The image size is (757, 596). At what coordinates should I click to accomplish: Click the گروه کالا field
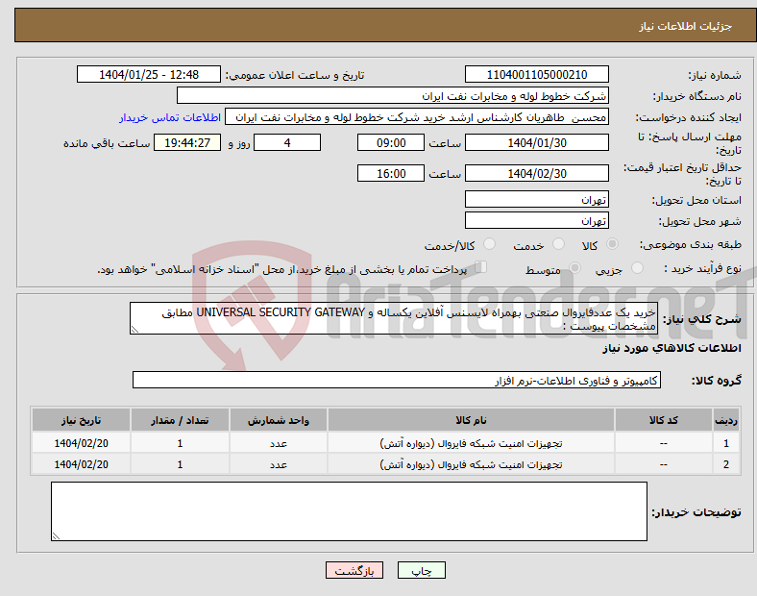(397, 380)
